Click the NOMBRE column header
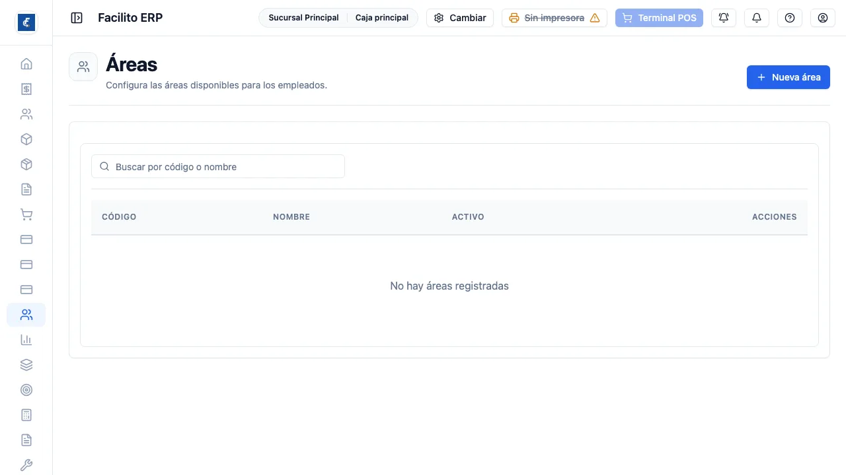The width and height of the screenshot is (846, 475). click(x=291, y=217)
